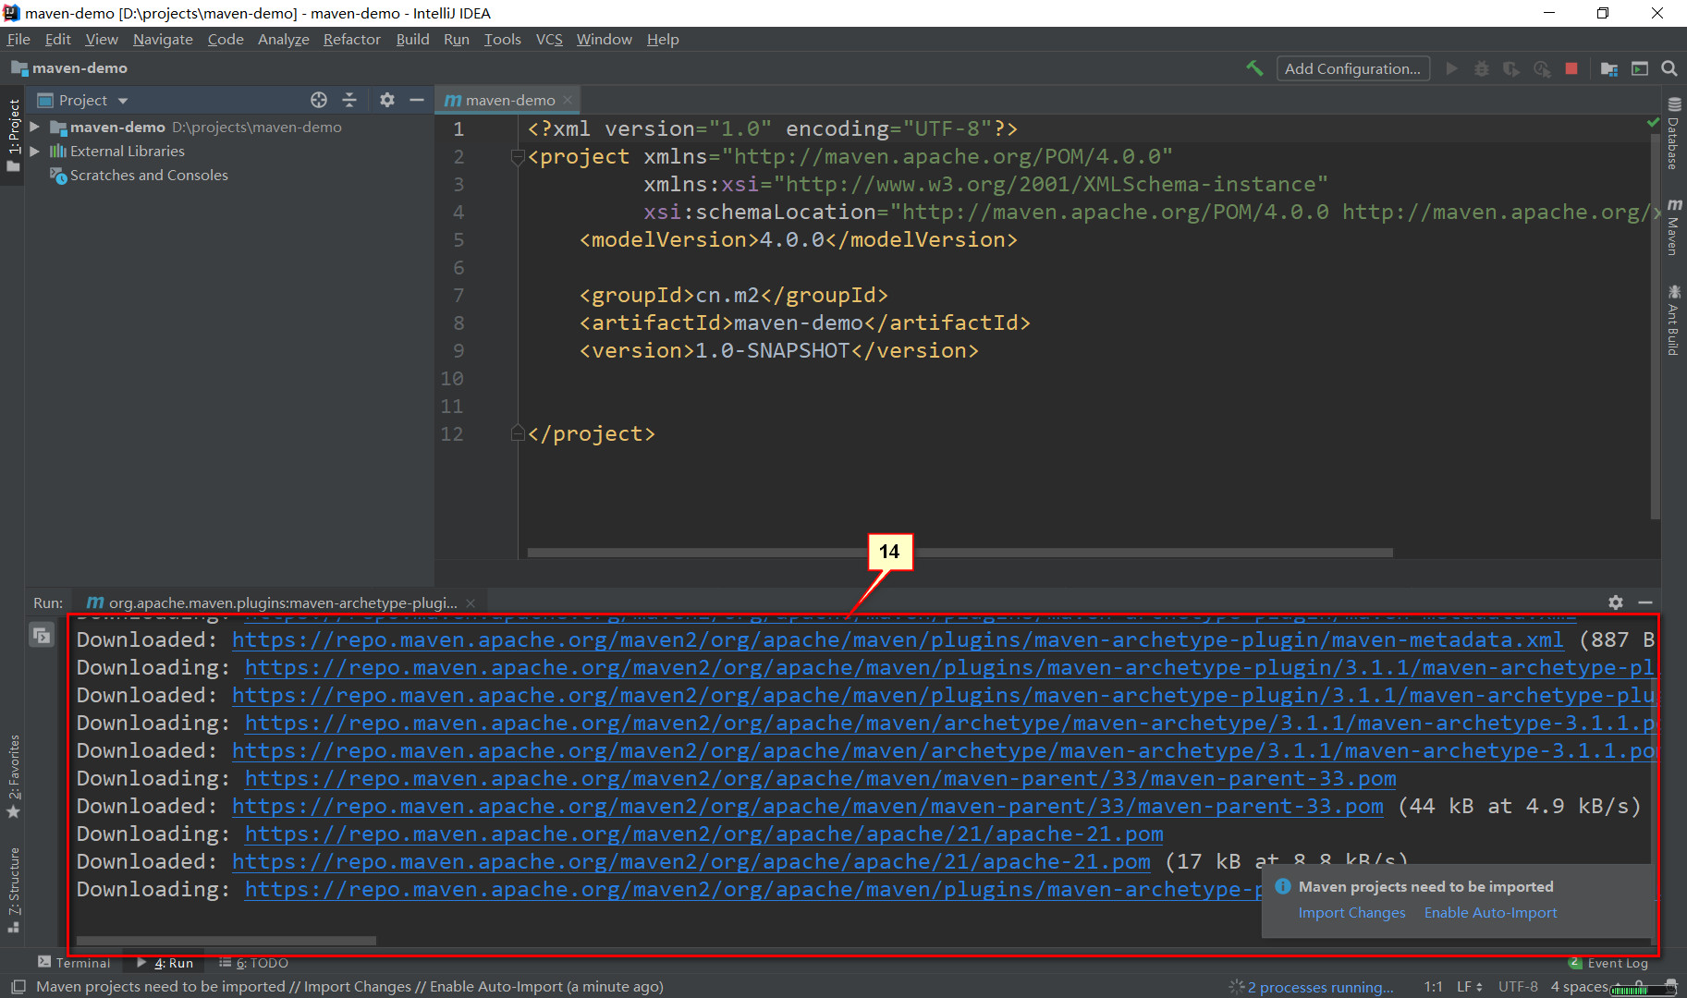Viewport: 1687px width, 998px height.
Task: Click the Run console horizontal scrollbar
Action: tap(226, 941)
